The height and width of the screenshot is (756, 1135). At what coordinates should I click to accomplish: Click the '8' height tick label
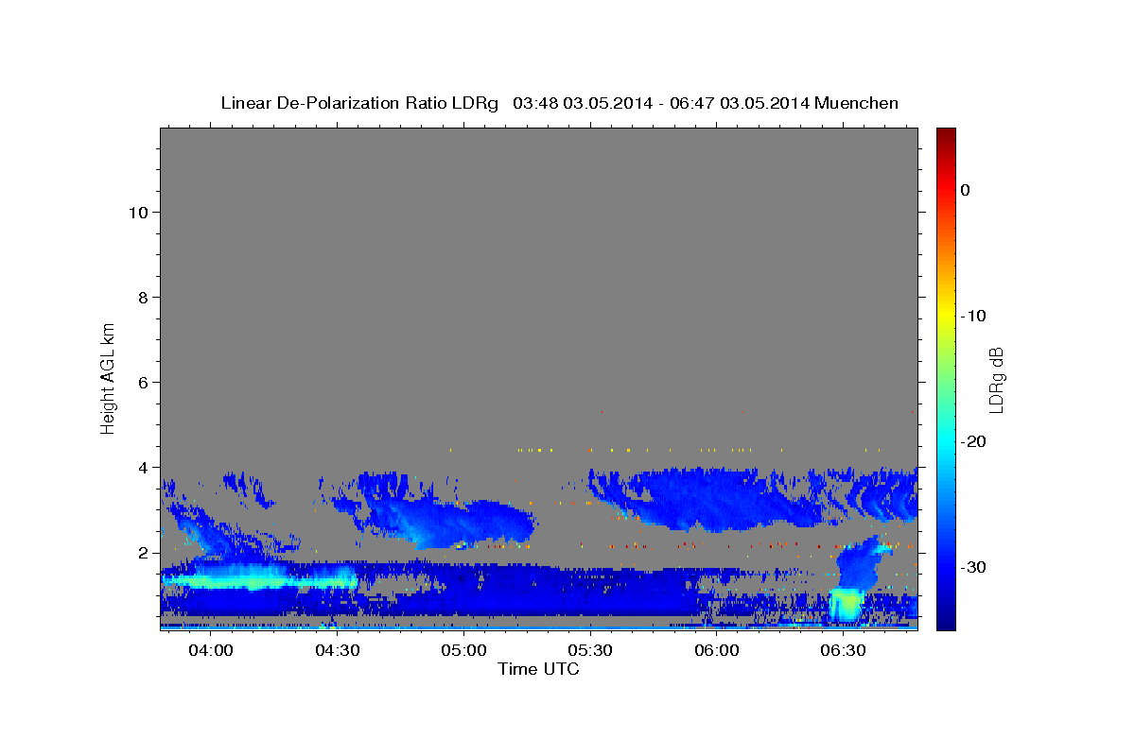click(142, 297)
